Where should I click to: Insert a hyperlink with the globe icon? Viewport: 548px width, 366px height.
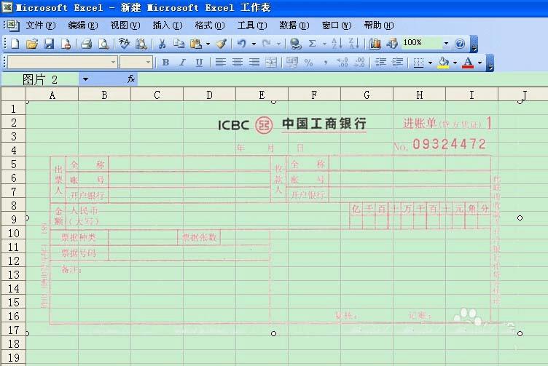(296, 44)
